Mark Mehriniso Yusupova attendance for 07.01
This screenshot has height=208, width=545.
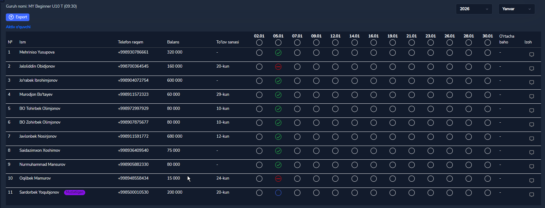(297, 53)
